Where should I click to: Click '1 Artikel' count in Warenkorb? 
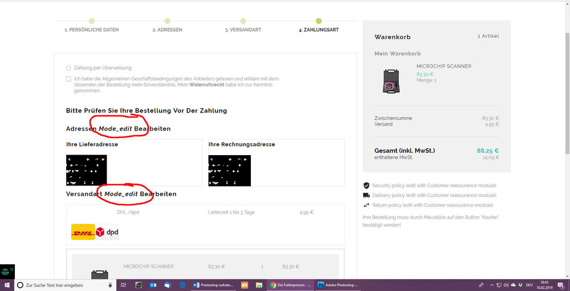488,36
